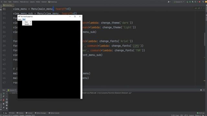Click the 4 spaces indent in status bar

191,115
